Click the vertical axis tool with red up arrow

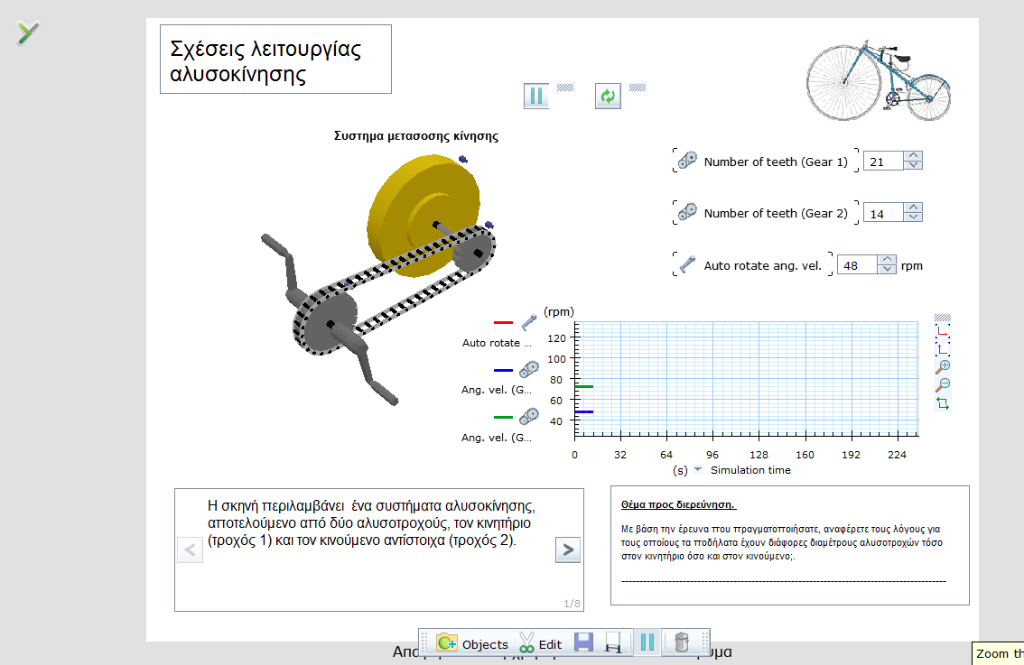click(x=943, y=348)
